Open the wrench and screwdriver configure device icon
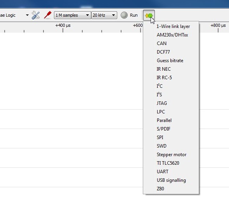This screenshot has width=229, height=202. (36, 15)
